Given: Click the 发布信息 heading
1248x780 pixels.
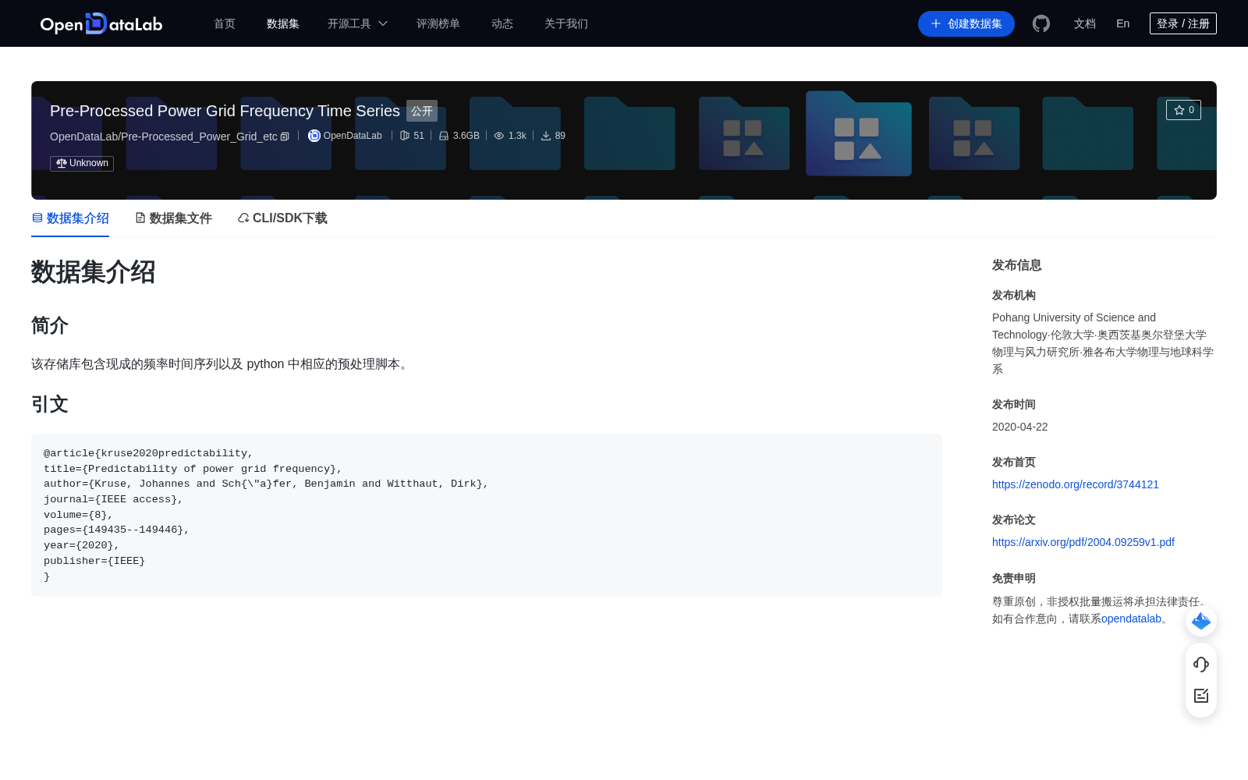Looking at the screenshot, I should (x=1017, y=265).
